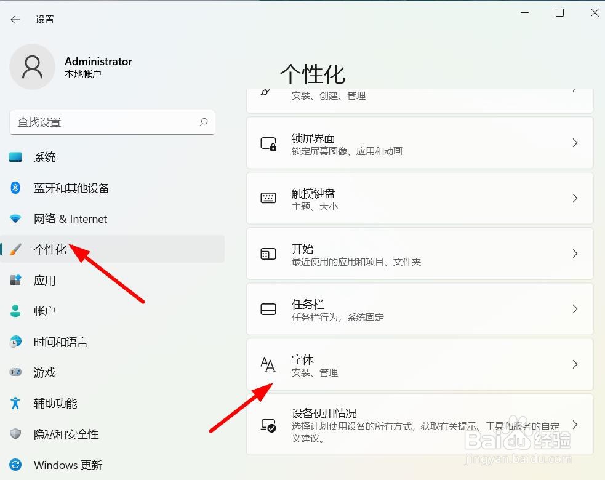Click the 时间和语言 globe clock icon
605x480 pixels.
[x=15, y=342]
